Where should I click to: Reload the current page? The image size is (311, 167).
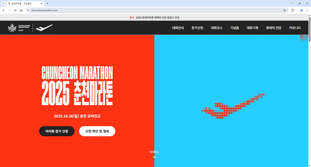pos(15,10)
